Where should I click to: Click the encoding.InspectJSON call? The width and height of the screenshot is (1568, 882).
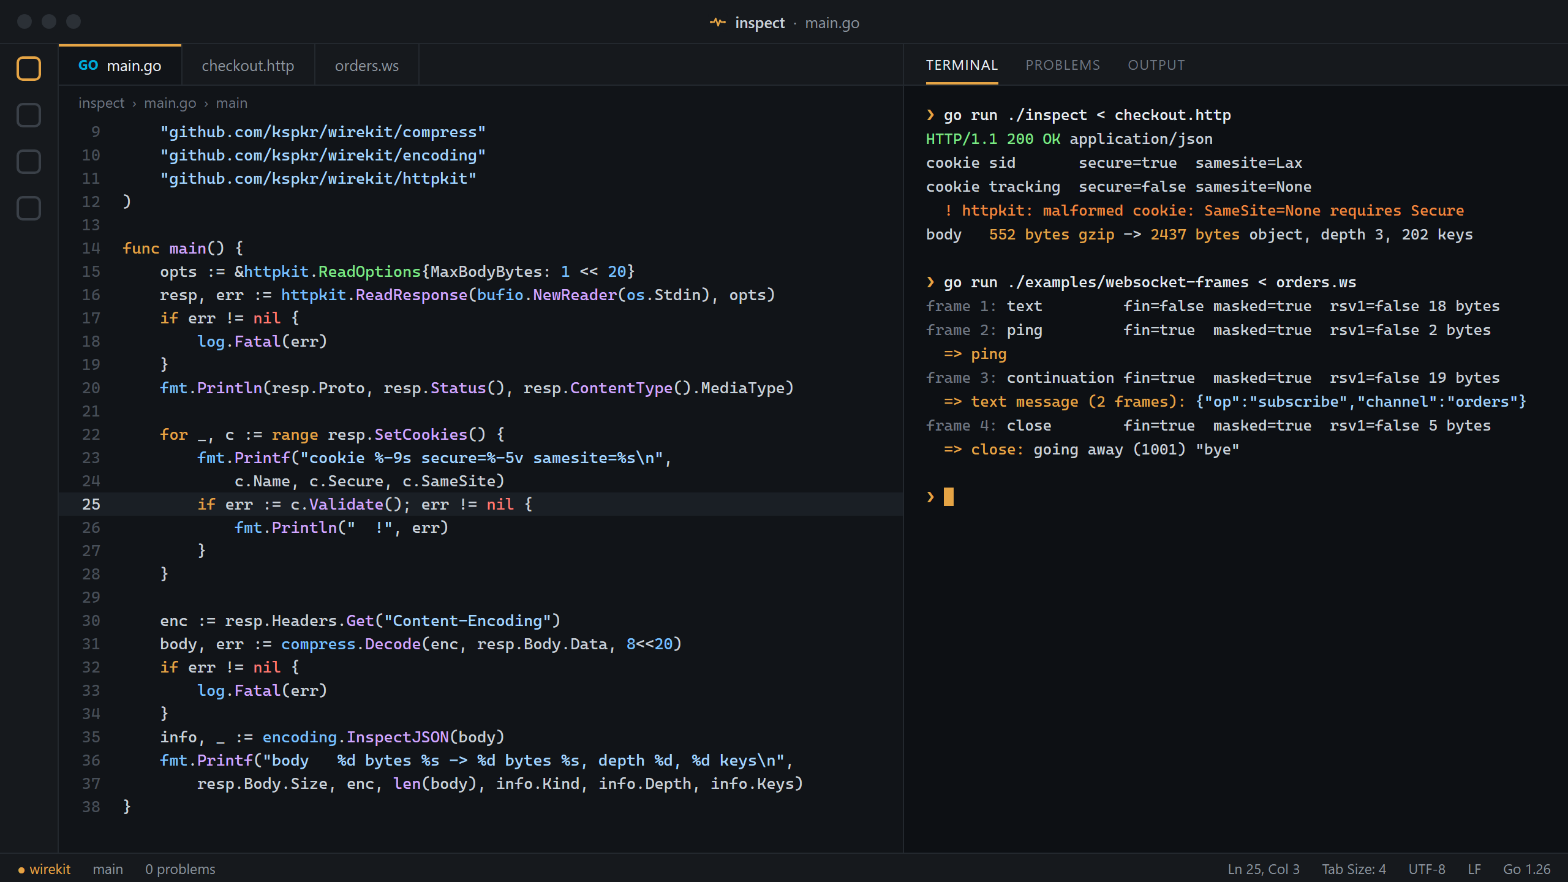(x=356, y=737)
